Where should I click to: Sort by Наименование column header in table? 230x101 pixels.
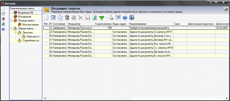click(151, 24)
